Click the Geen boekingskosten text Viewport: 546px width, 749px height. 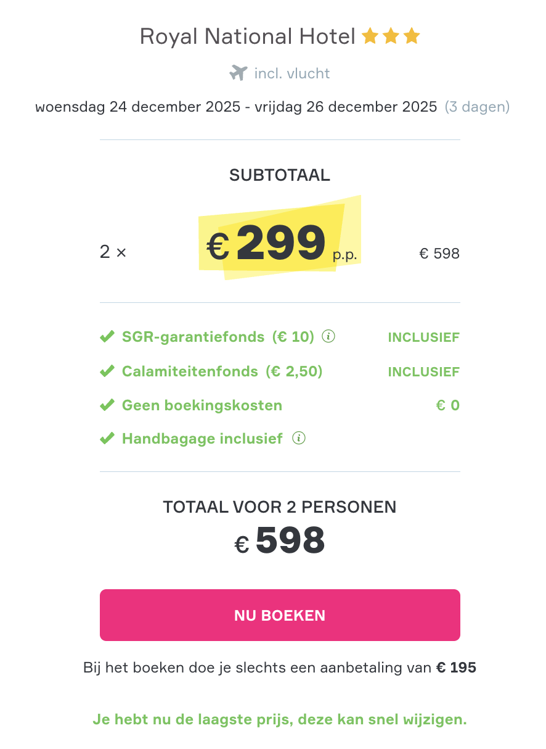click(x=202, y=405)
